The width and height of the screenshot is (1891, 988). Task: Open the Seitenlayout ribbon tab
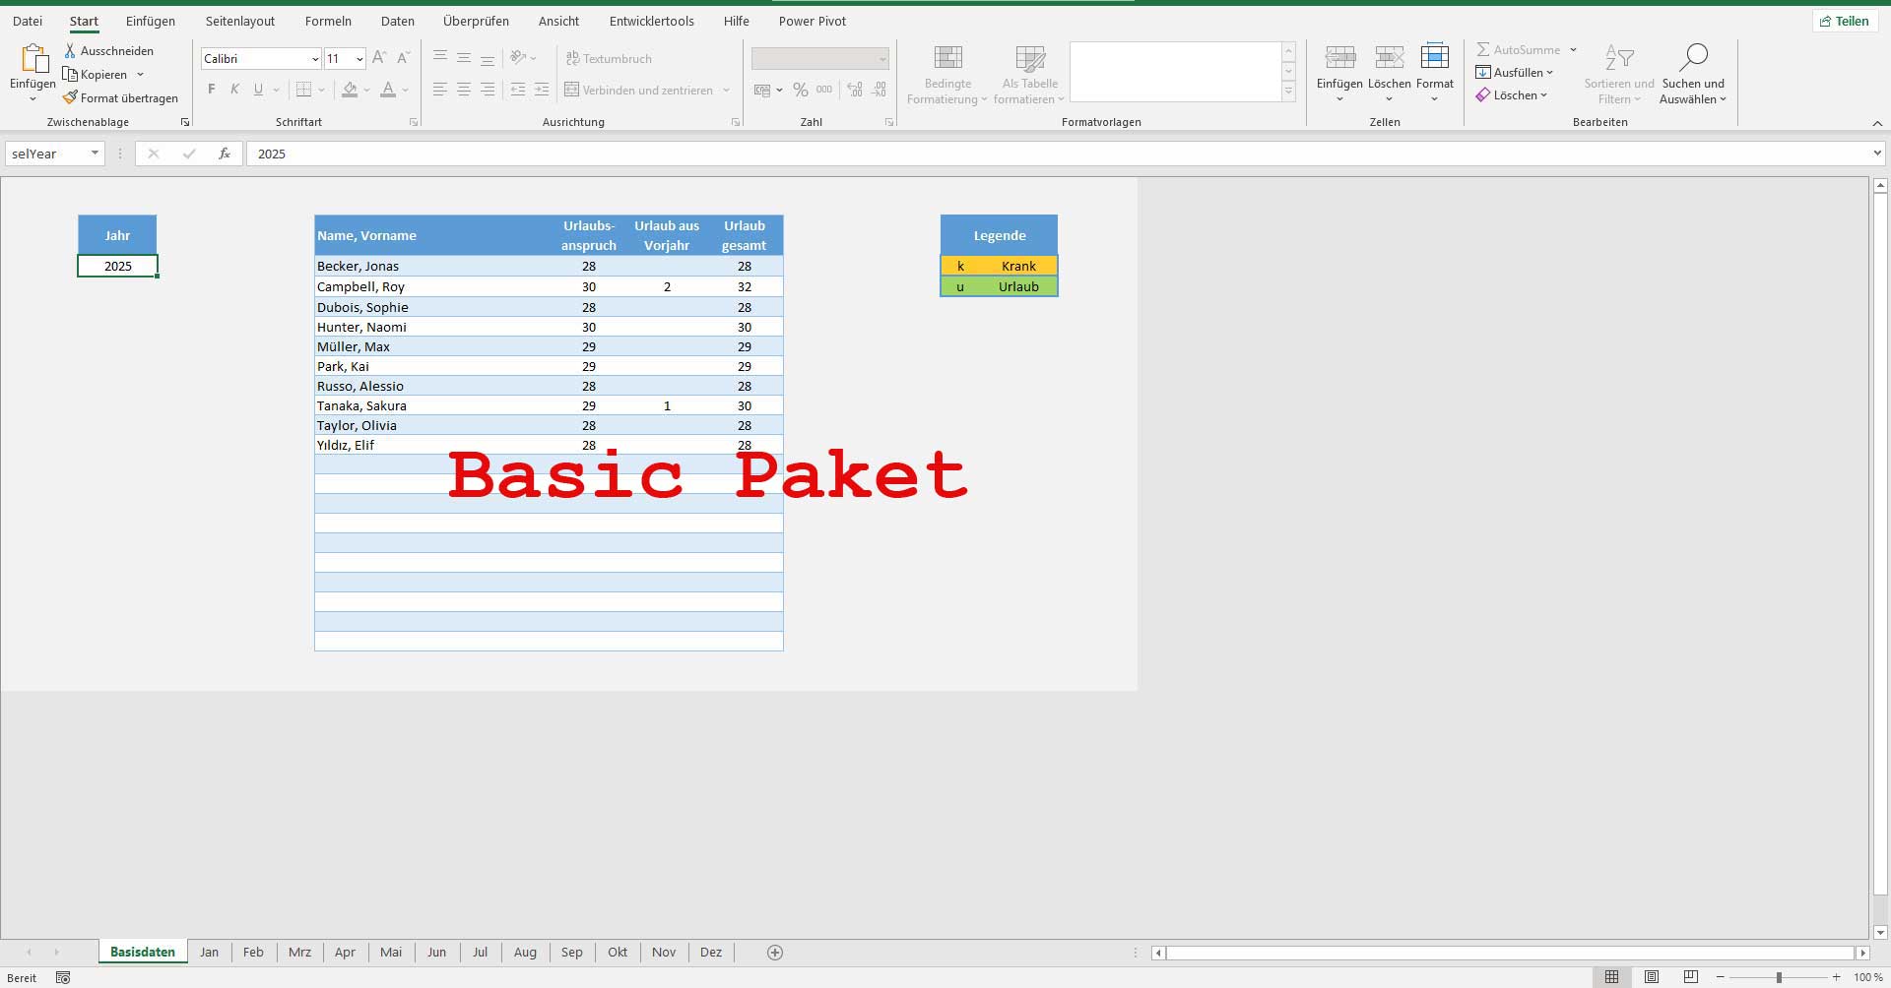(239, 21)
